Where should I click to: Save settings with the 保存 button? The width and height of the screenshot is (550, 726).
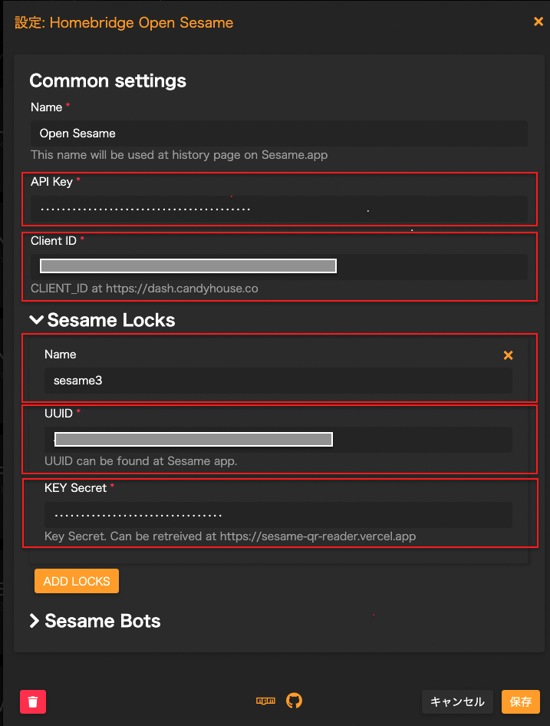(x=521, y=701)
